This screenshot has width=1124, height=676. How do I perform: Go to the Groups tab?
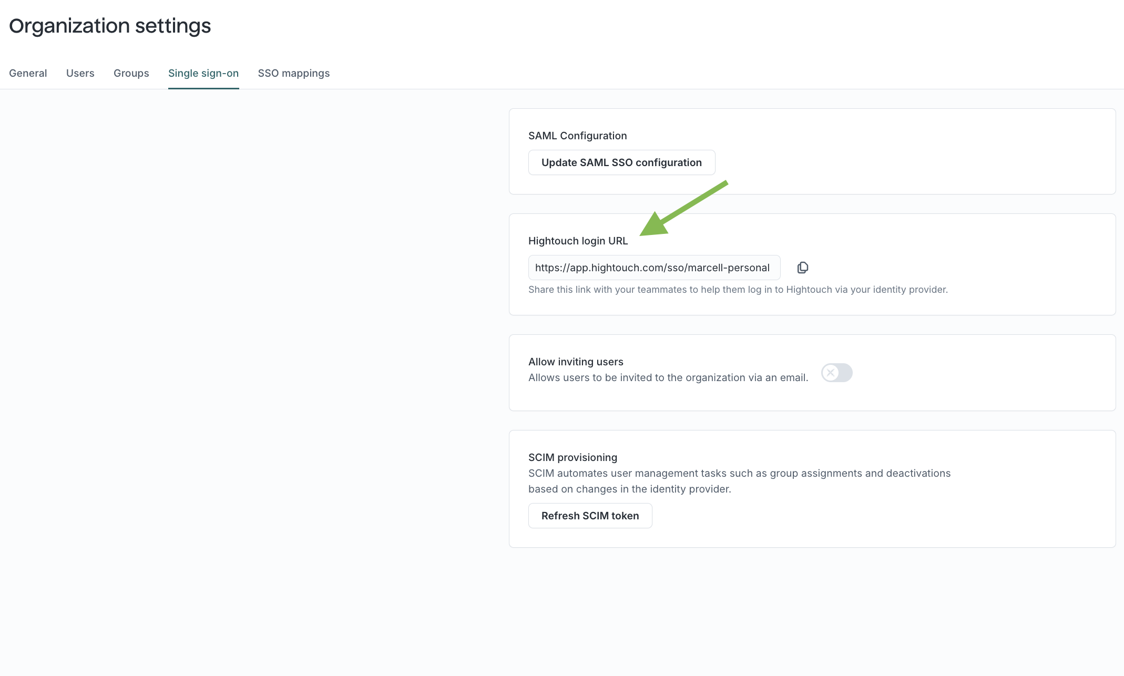pyautogui.click(x=131, y=73)
